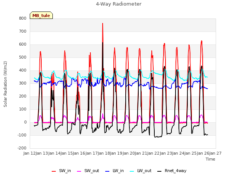
Task: Click the Time axis label
Action: point(210,159)
